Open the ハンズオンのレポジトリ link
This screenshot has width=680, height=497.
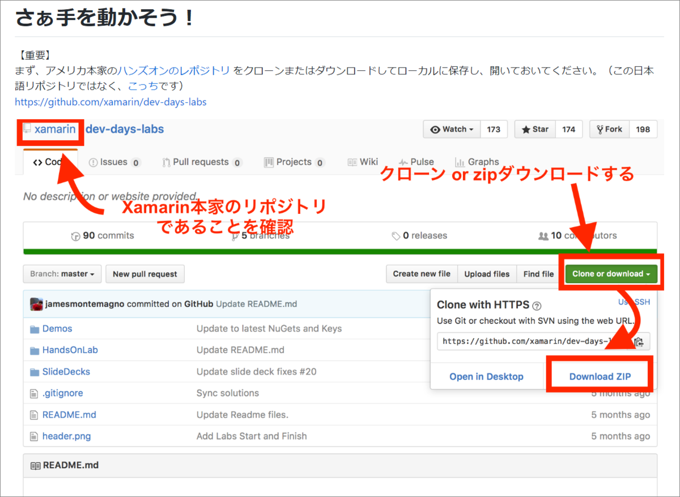click(173, 71)
